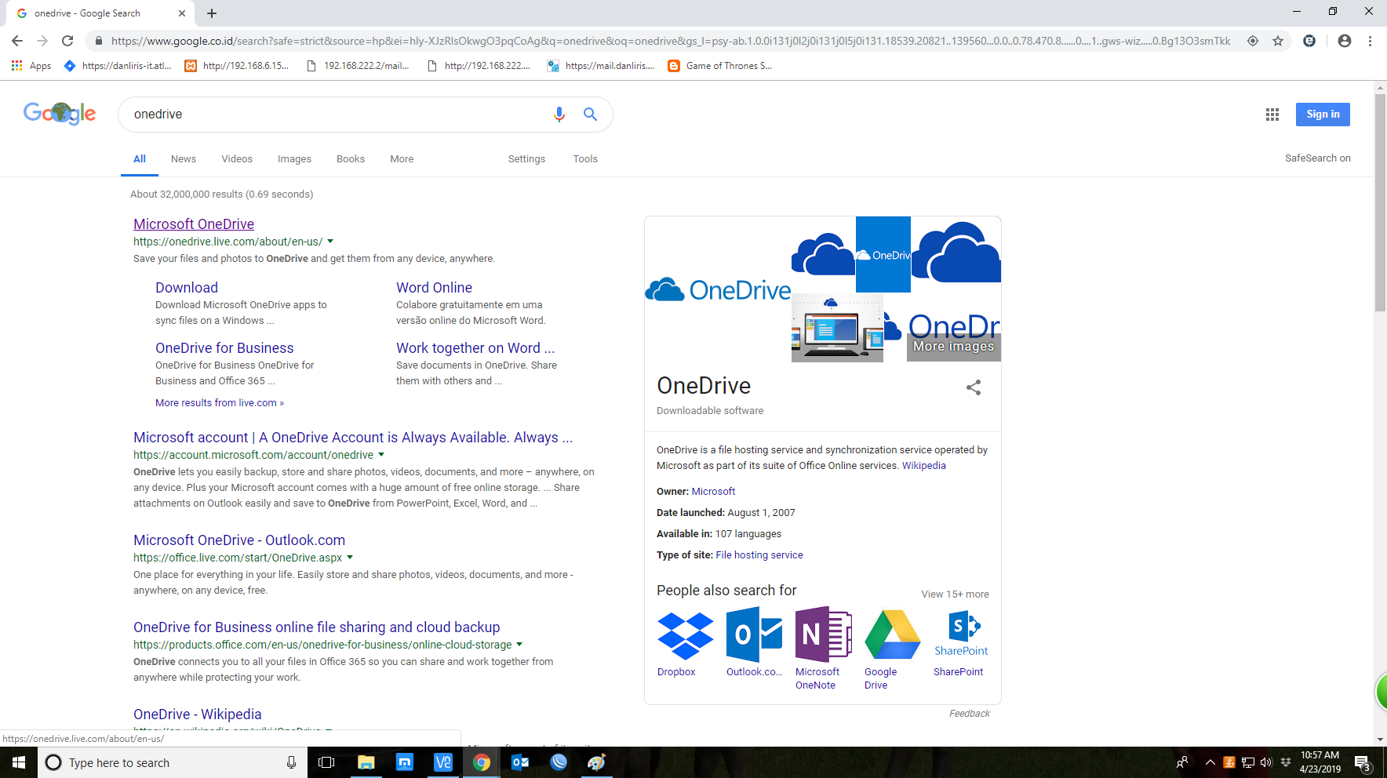The image size is (1387, 778).
Task: Expand hidden icons chevron in system tray
Action: (x=1210, y=762)
